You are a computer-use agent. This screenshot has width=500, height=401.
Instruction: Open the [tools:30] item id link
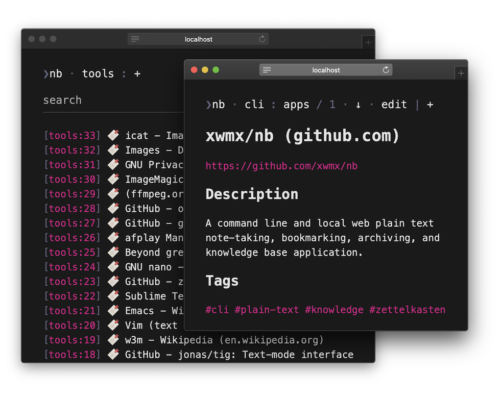click(72, 179)
